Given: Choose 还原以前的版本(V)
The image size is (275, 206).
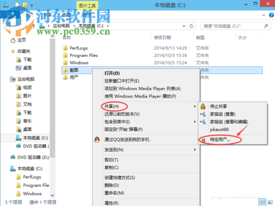Looking at the screenshot, I should [x=122, y=114].
